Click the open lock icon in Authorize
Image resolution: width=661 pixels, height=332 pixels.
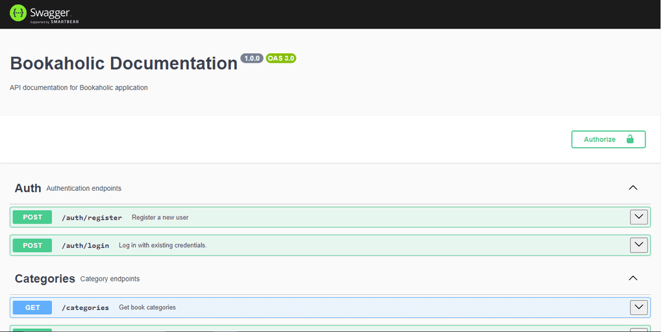click(x=630, y=139)
